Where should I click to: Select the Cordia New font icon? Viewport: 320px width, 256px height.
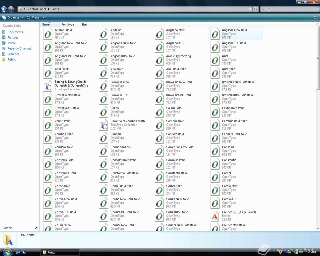(x=215, y=190)
